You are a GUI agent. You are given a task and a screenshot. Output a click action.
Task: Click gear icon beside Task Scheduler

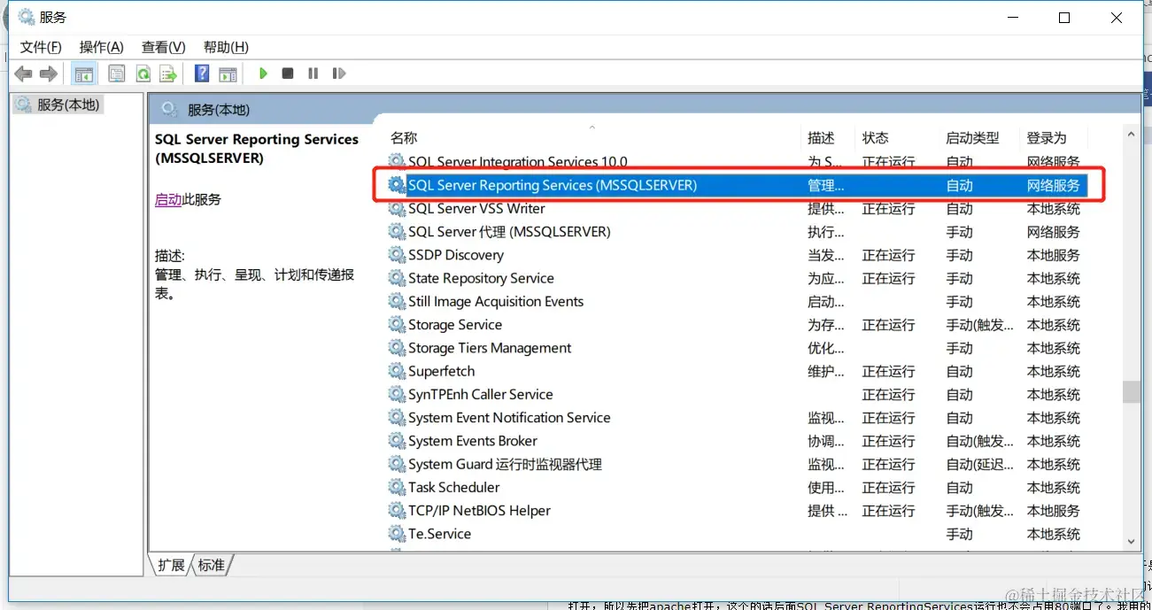tap(397, 488)
